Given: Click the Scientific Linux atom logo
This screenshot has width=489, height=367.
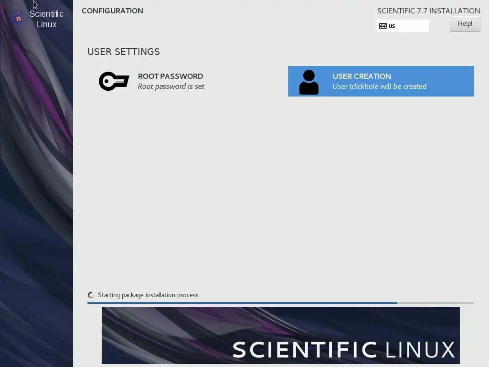Looking at the screenshot, I should 19,19.
